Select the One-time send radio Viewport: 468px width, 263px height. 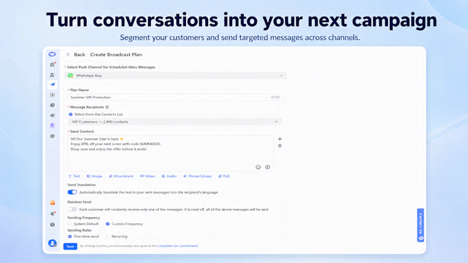click(x=70, y=237)
